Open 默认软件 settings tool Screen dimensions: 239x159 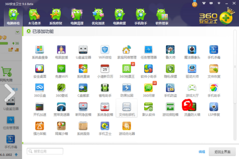(x=149, y=109)
